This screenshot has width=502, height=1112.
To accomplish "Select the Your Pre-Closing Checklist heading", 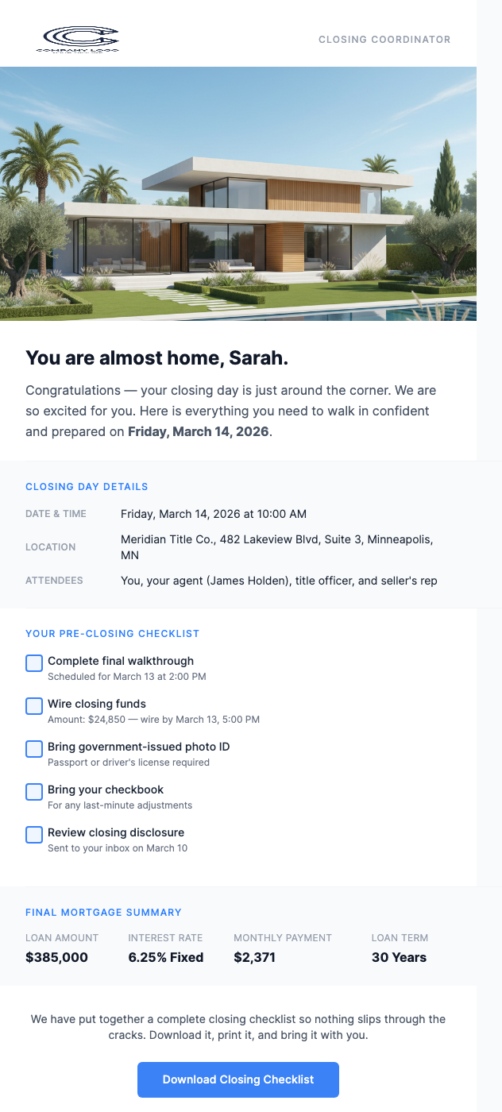I will [112, 633].
